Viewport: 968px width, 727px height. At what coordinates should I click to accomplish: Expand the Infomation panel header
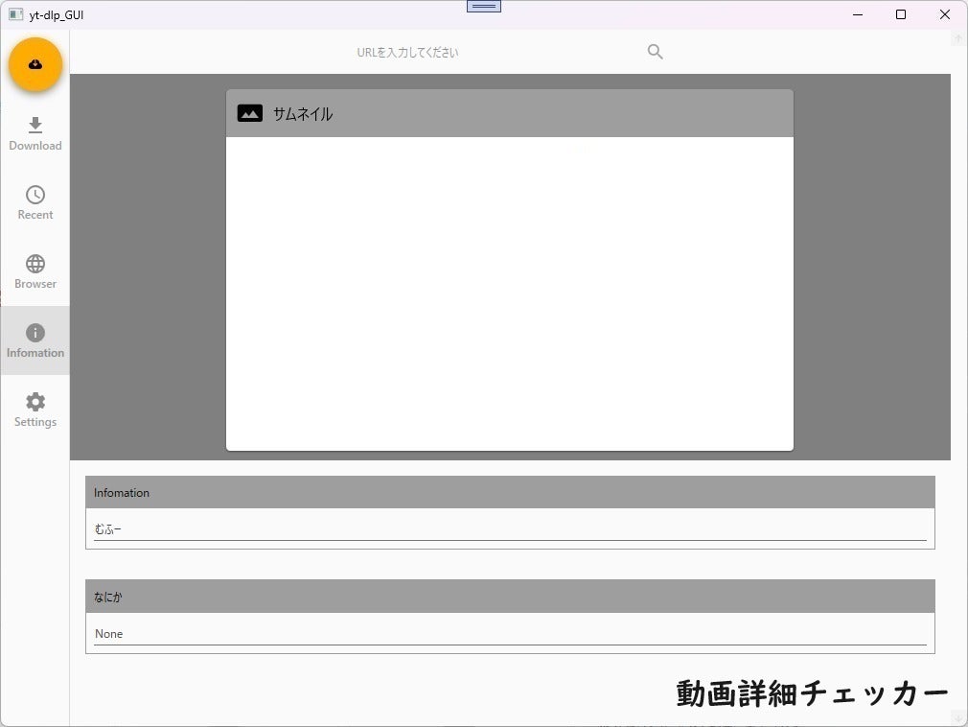(509, 492)
